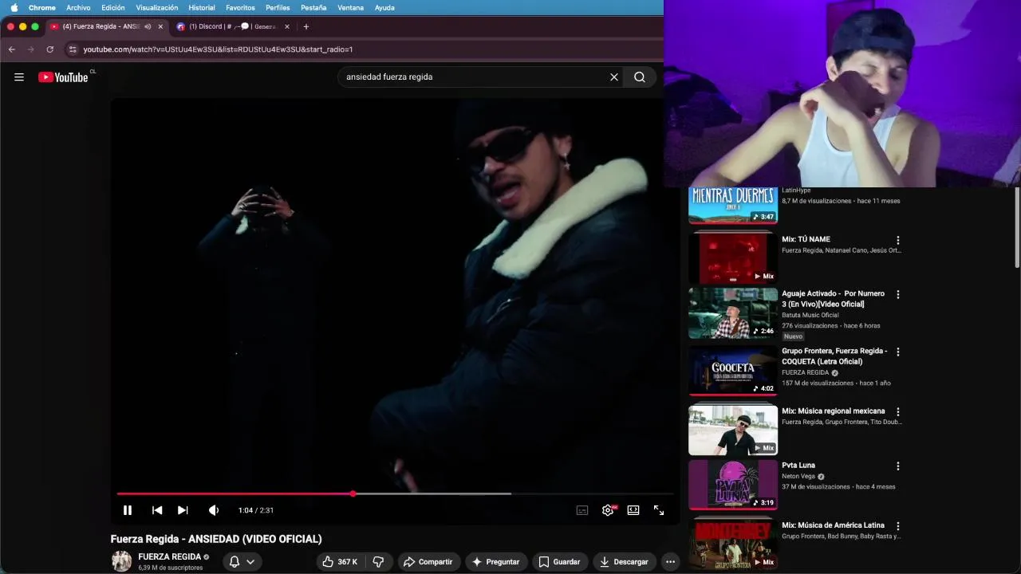
Task: Open COQUETA video thumbnail
Action: [x=733, y=371]
